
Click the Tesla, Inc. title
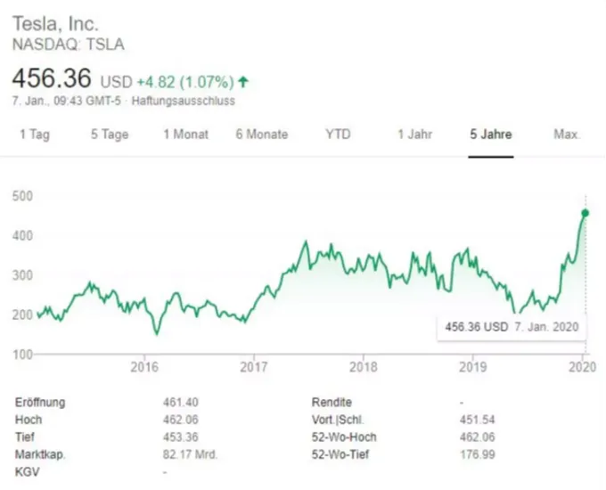(x=55, y=24)
